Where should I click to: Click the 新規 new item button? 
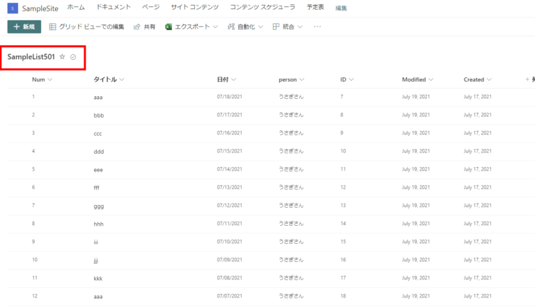pyautogui.click(x=24, y=26)
